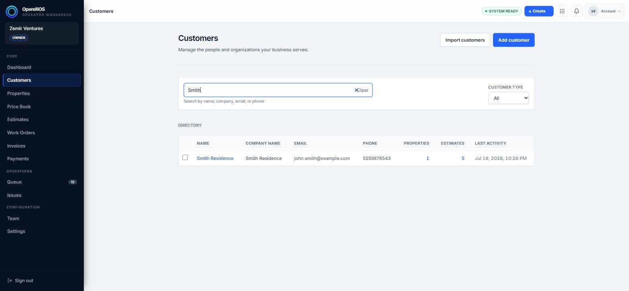Click the Queue badge showing 12
This screenshot has width=629, height=291.
coord(73,182)
